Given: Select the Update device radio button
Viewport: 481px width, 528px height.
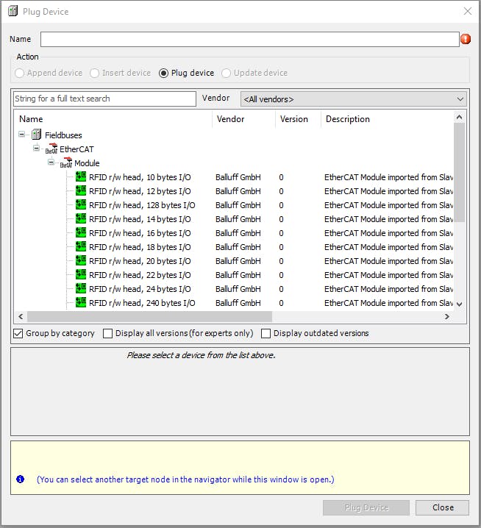Looking at the screenshot, I should (226, 73).
